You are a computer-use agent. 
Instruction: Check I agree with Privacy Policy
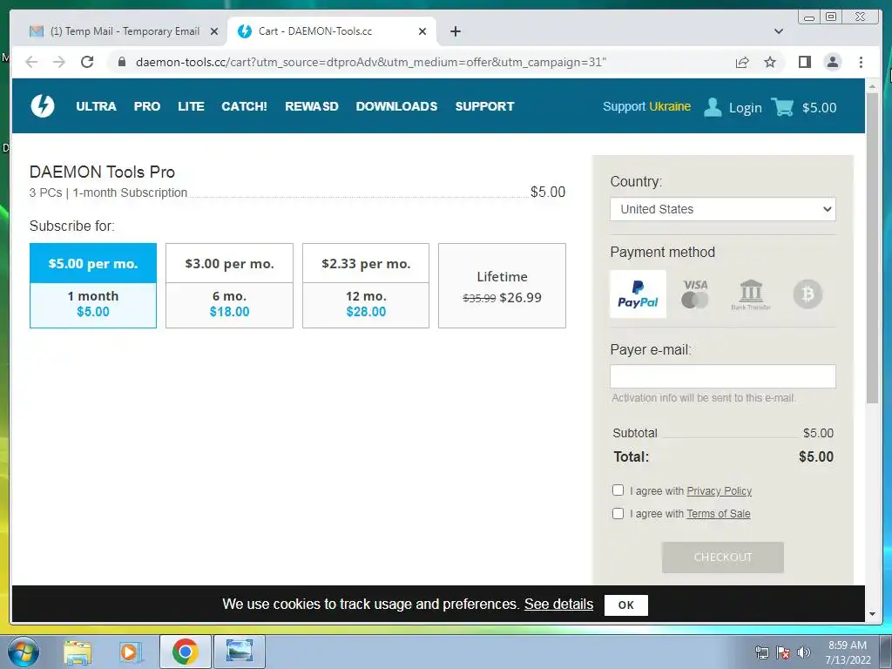pyautogui.click(x=618, y=490)
